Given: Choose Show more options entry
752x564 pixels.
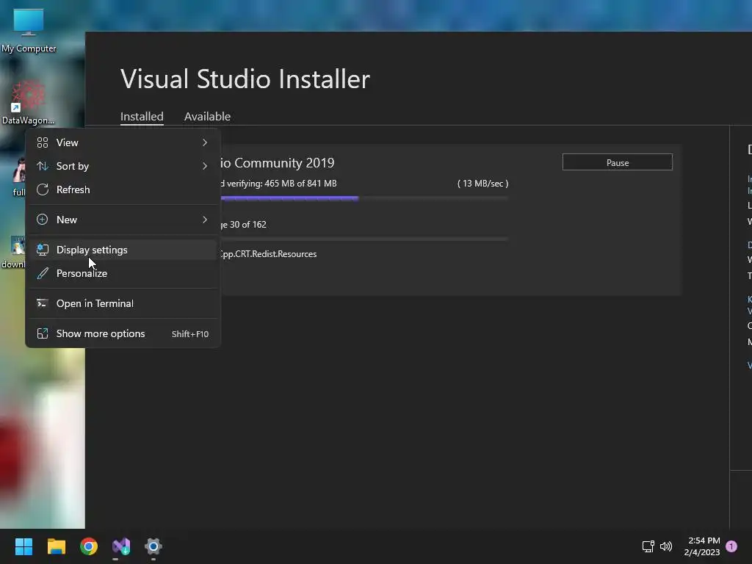Looking at the screenshot, I should [123, 334].
